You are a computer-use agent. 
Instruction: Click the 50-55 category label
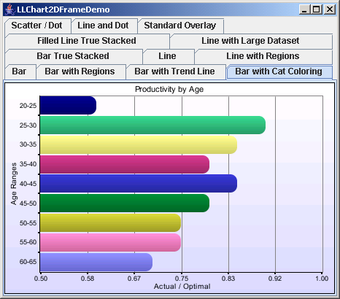tap(28, 223)
